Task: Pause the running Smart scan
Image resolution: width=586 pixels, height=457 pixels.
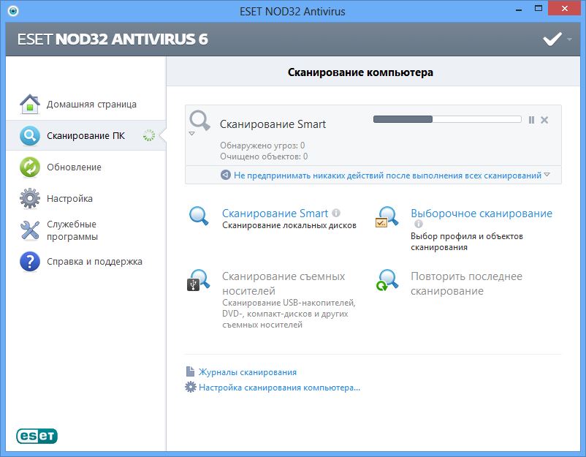Action: click(x=531, y=120)
